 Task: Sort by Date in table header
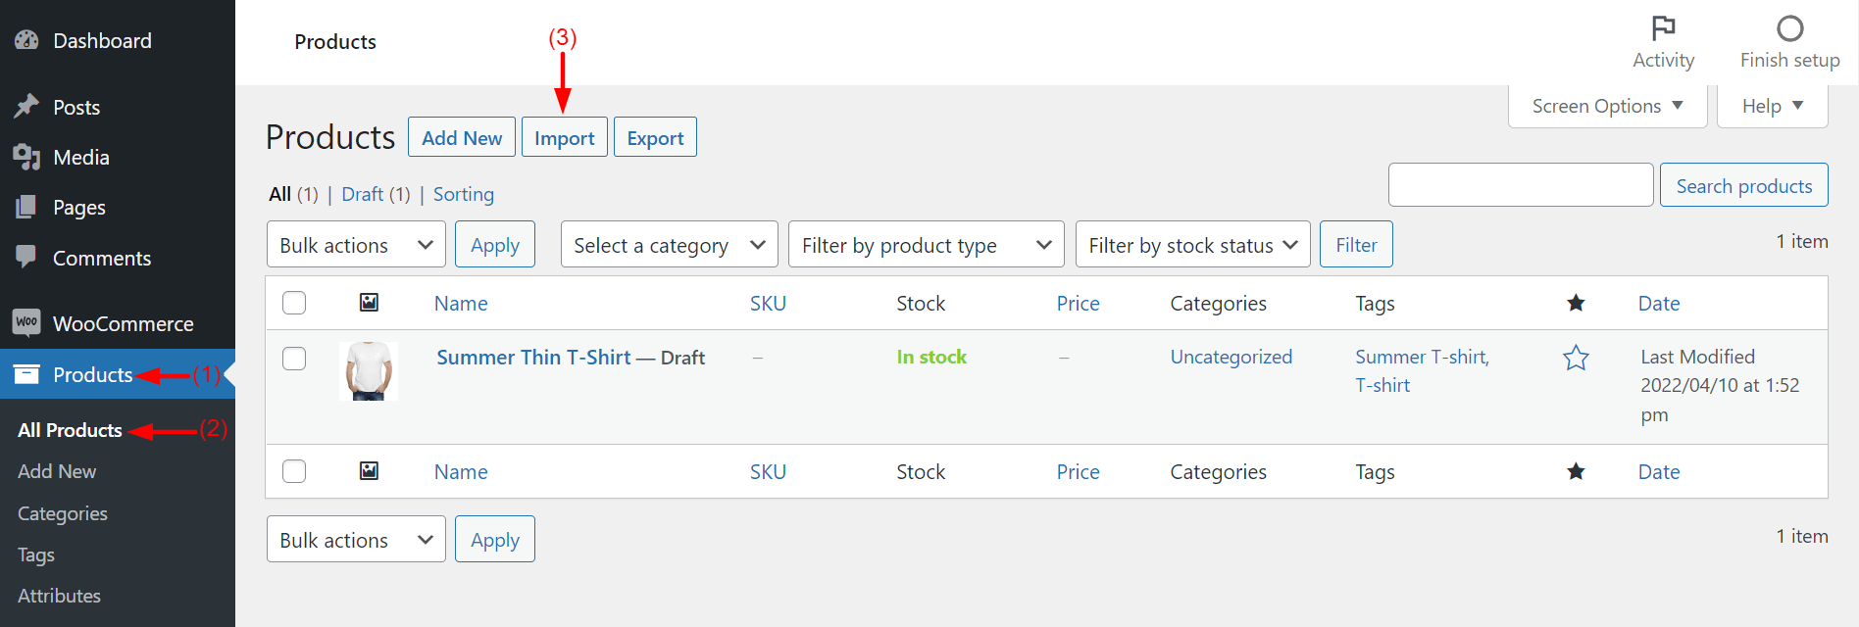pyautogui.click(x=1659, y=304)
